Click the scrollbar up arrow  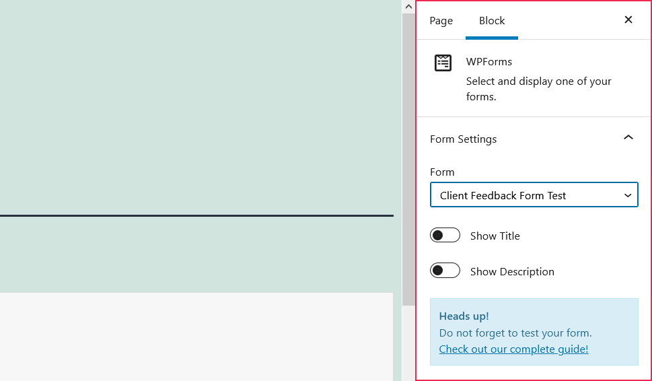(x=408, y=7)
